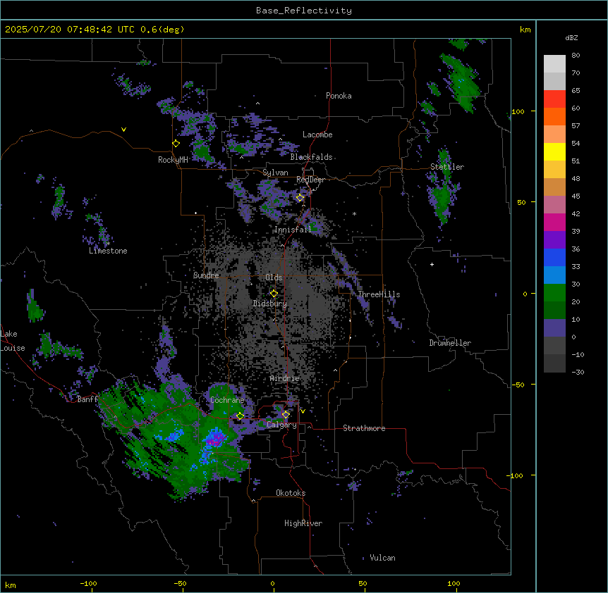Screen dimensions: 608x593
Task: Click the yellow diamond marker below Cochrane
Action: point(240,416)
